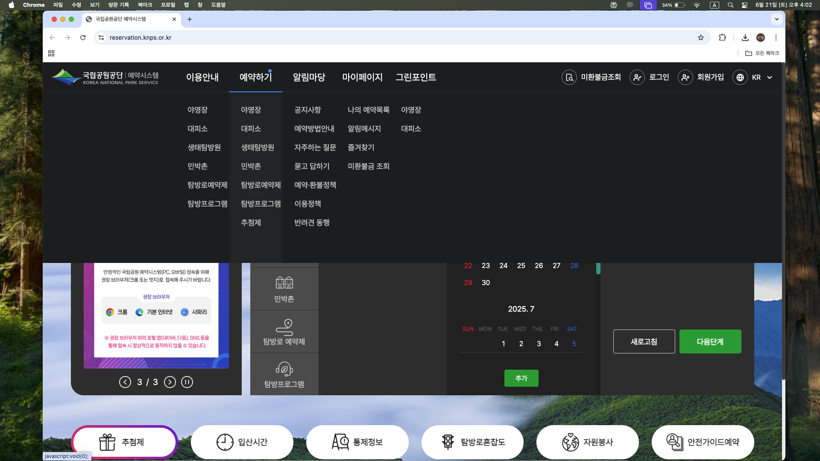Pause the banner slideshow
This screenshot has width=820, height=461.
187,382
